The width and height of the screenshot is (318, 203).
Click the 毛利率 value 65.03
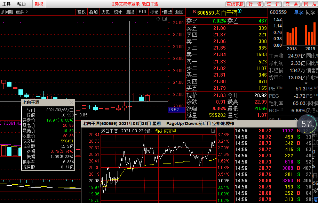pos(299,103)
